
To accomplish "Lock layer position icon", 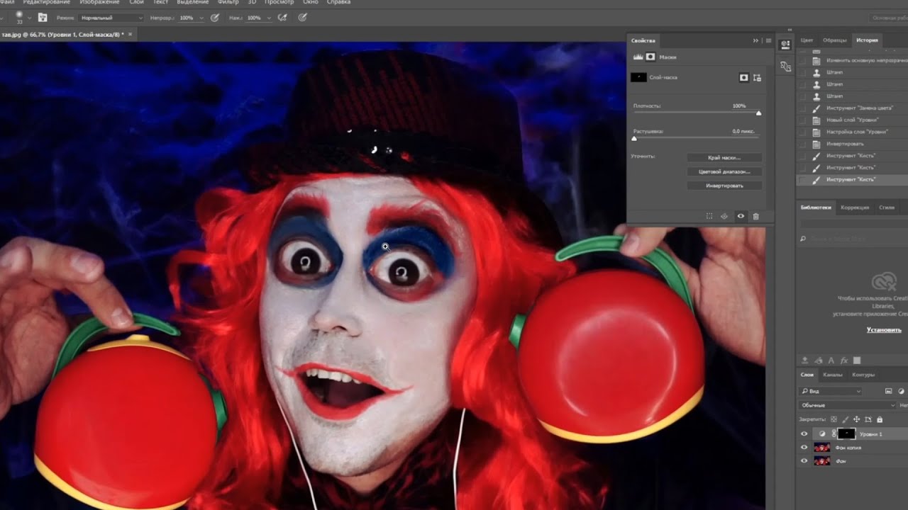I will pyautogui.click(x=856, y=419).
